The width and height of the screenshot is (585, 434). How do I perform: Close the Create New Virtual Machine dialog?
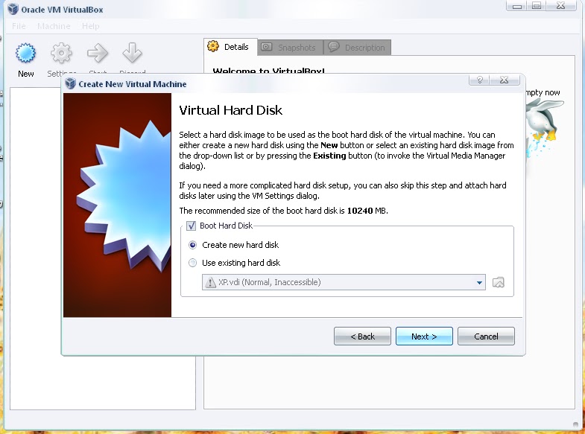click(x=505, y=80)
